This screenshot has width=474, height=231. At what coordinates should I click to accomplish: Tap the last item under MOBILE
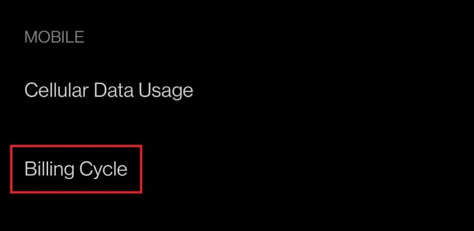(76, 169)
